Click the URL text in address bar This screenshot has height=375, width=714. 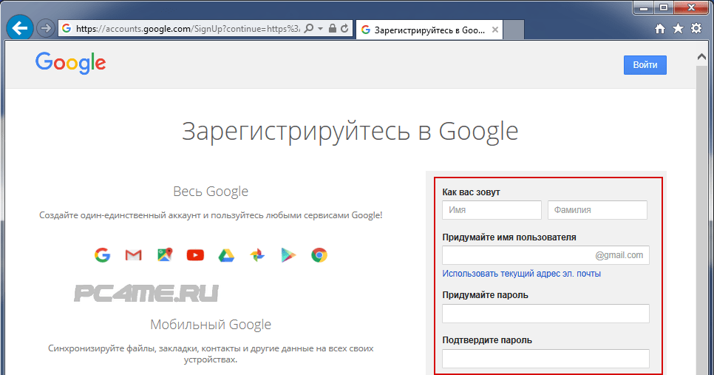188,29
